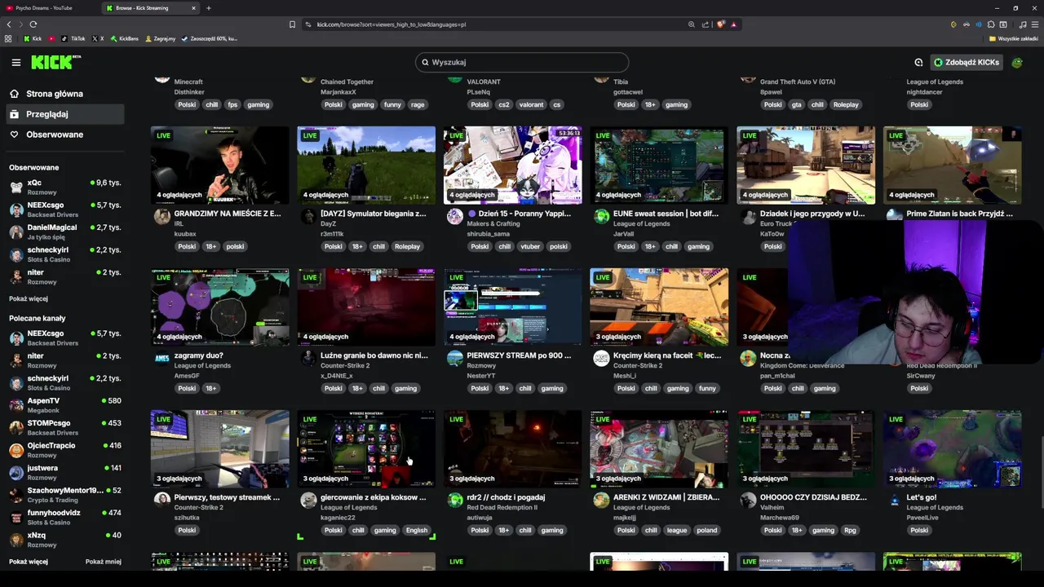
Task: Click the OjciecTrapcio channel avatar
Action: (x=16, y=450)
